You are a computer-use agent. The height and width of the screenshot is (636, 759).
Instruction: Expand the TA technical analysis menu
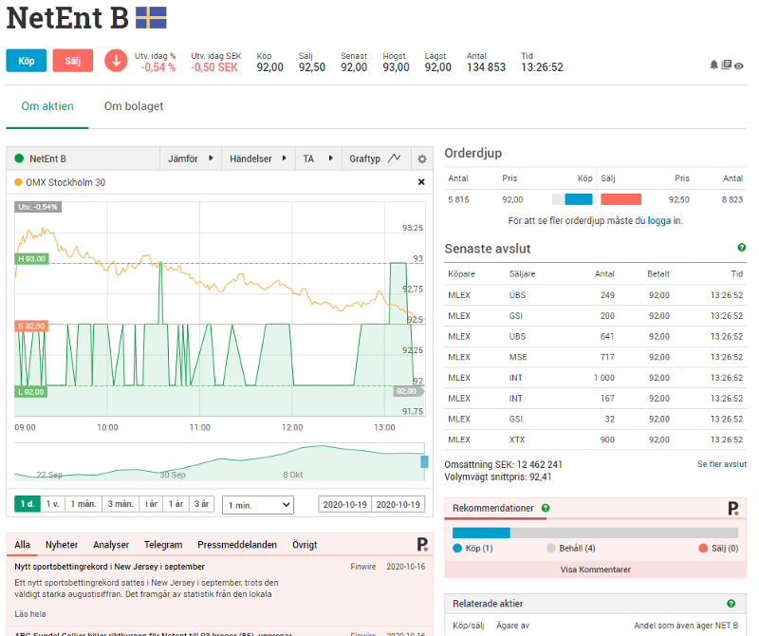[x=319, y=159]
